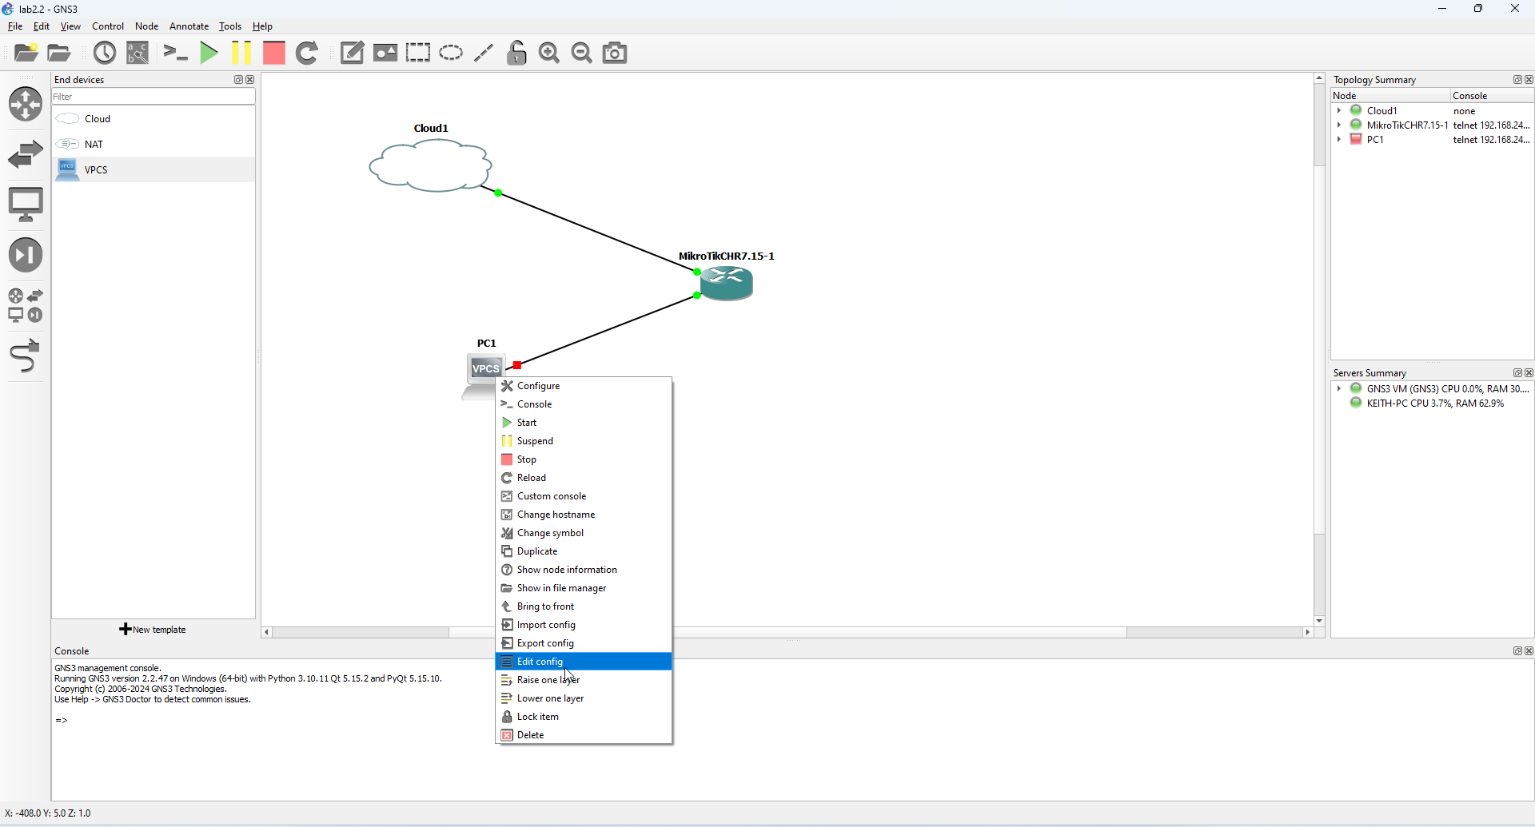Select the Add a link cable tool
The image size is (1535, 827).
pos(26,356)
